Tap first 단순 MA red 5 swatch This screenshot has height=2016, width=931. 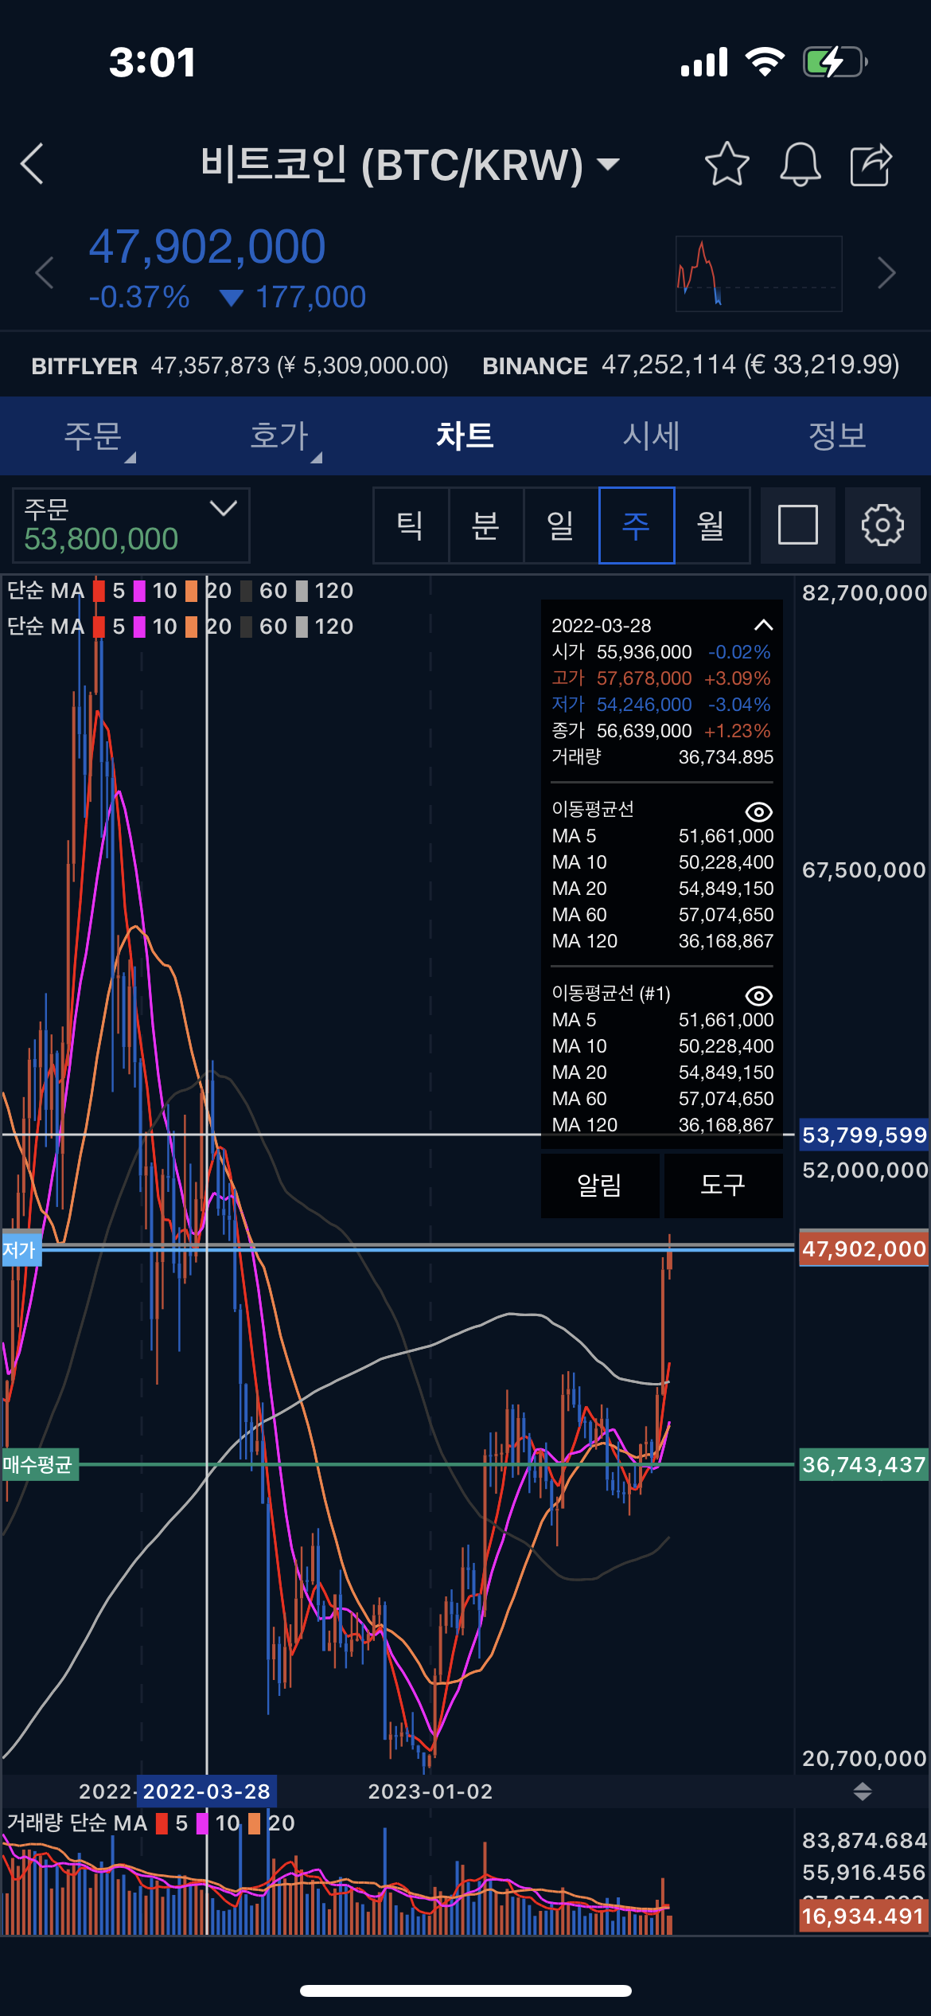(x=99, y=591)
